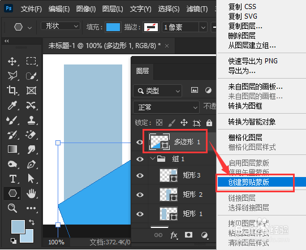Screen dimensions: 306x250
Task: Toggle lock transparent pixels
Action: pos(159,123)
